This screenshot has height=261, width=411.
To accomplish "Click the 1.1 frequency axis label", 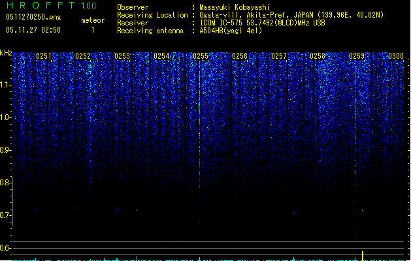I will pyautogui.click(x=6, y=85).
